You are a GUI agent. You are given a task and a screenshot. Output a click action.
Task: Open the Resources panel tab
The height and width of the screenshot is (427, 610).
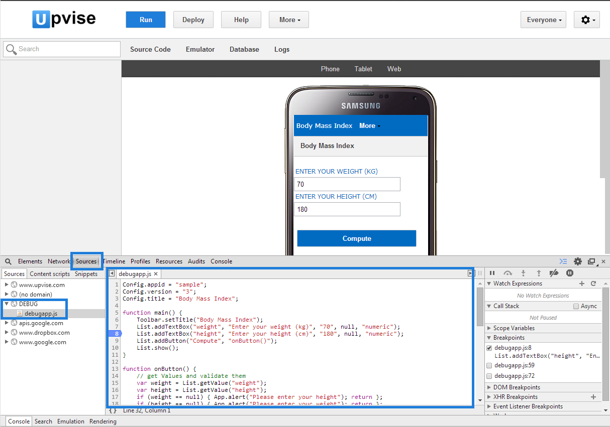click(169, 261)
